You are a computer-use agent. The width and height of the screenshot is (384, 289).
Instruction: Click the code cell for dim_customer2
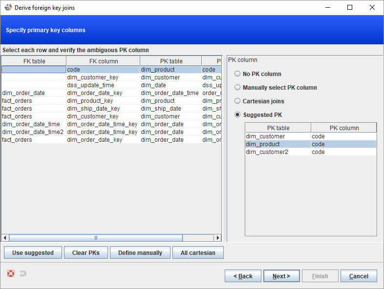[344, 152]
